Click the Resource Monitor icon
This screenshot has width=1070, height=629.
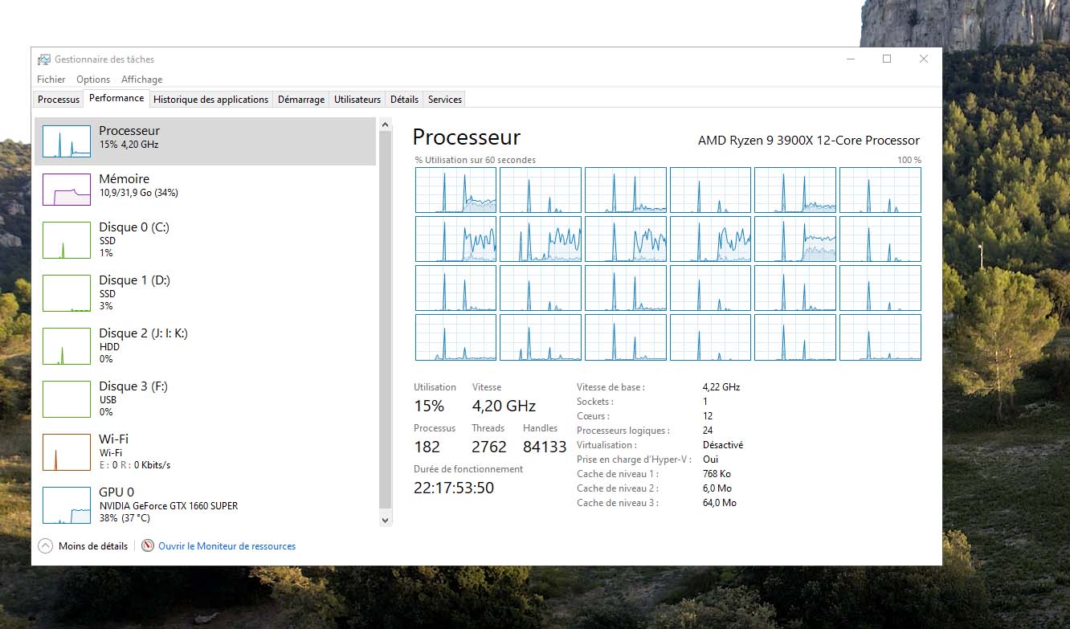(x=148, y=546)
